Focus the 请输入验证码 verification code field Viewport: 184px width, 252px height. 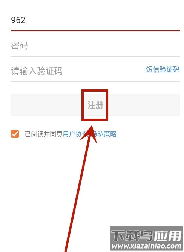click(x=77, y=71)
